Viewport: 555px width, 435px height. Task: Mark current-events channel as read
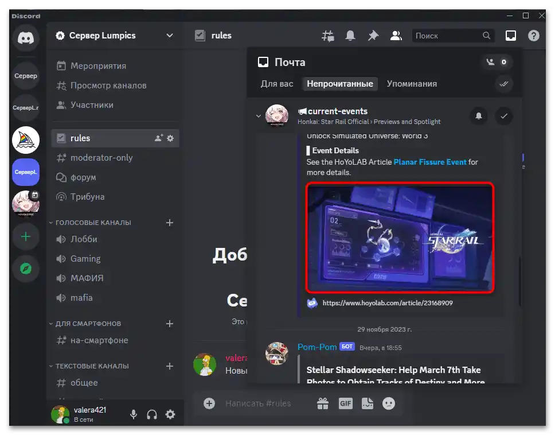click(x=504, y=116)
